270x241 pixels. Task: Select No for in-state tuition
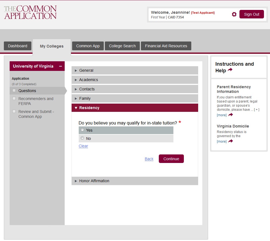pos(82,138)
